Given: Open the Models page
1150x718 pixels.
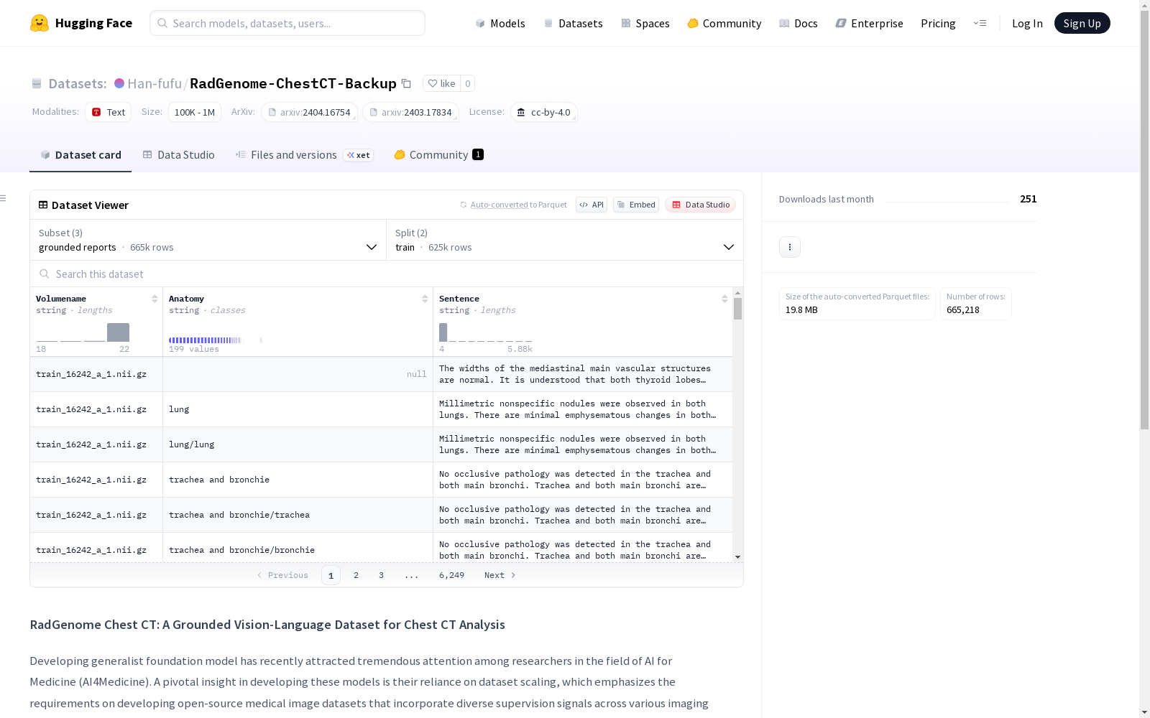Looking at the screenshot, I should (500, 23).
